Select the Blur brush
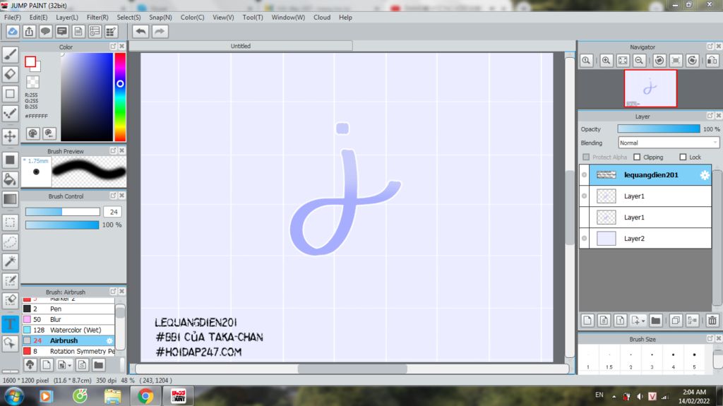The width and height of the screenshot is (723, 406). point(68,319)
